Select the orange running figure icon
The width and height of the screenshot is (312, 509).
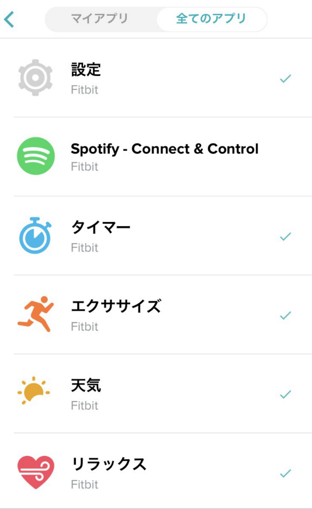tap(36, 314)
